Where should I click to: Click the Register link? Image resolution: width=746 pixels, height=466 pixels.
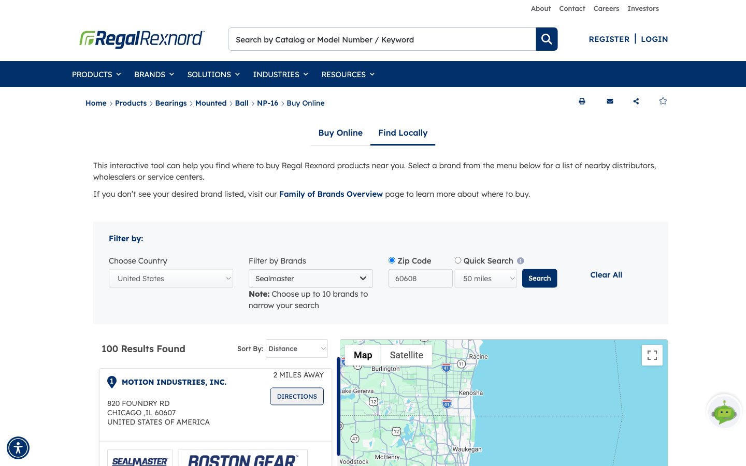click(609, 39)
